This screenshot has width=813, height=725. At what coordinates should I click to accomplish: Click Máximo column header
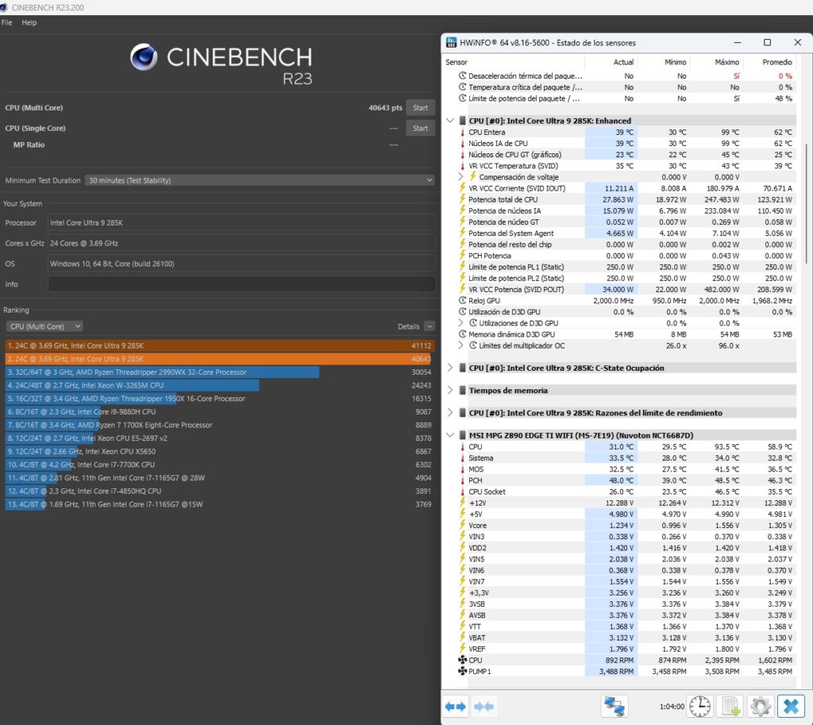point(727,62)
